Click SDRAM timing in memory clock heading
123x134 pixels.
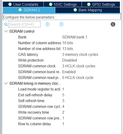35,83
